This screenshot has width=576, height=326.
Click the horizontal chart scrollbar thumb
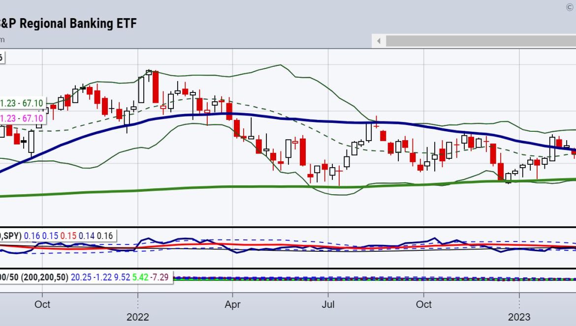point(481,41)
